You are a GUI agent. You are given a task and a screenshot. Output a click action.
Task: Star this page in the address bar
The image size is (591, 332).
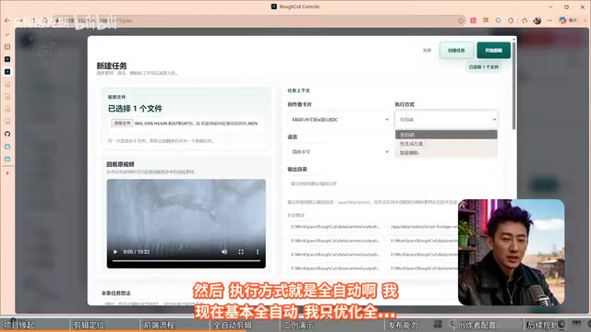click(461, 20)
